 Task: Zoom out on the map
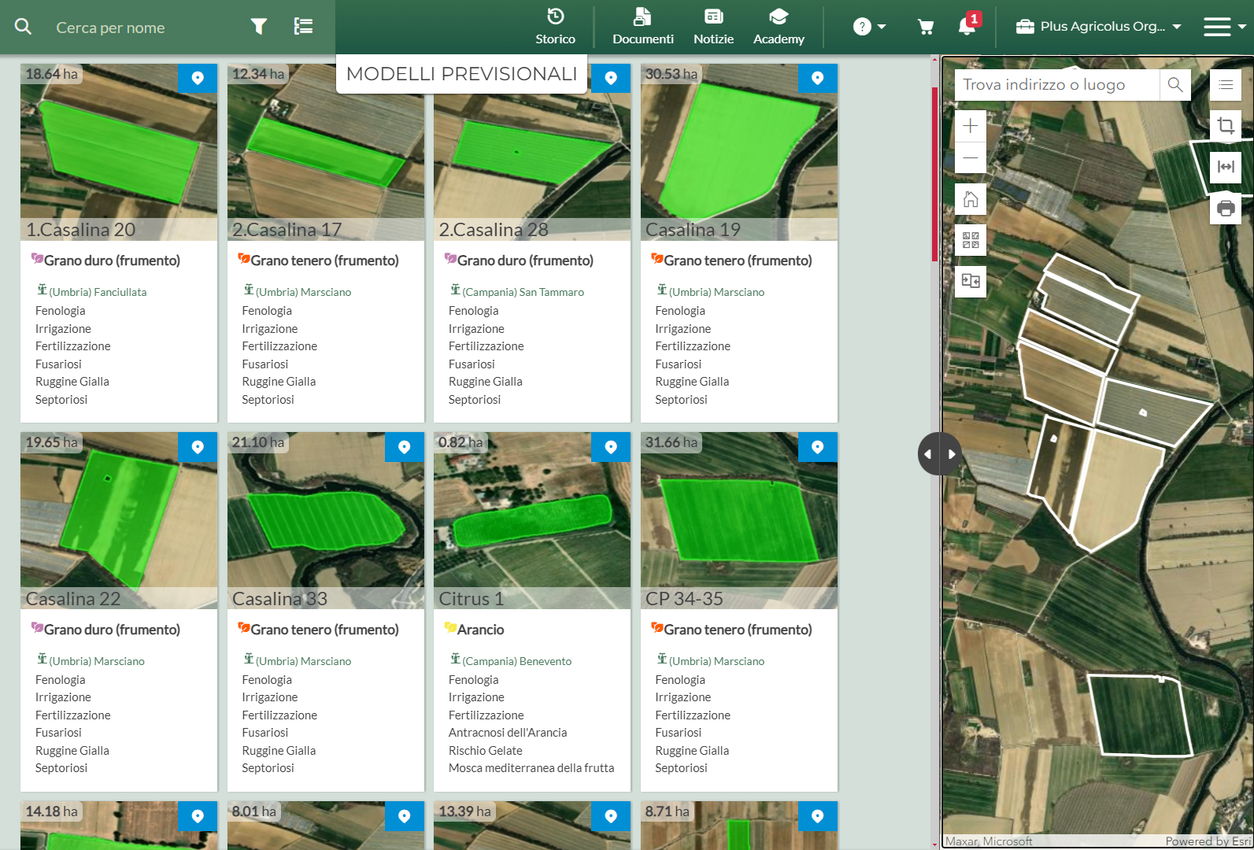coord(971,157)
